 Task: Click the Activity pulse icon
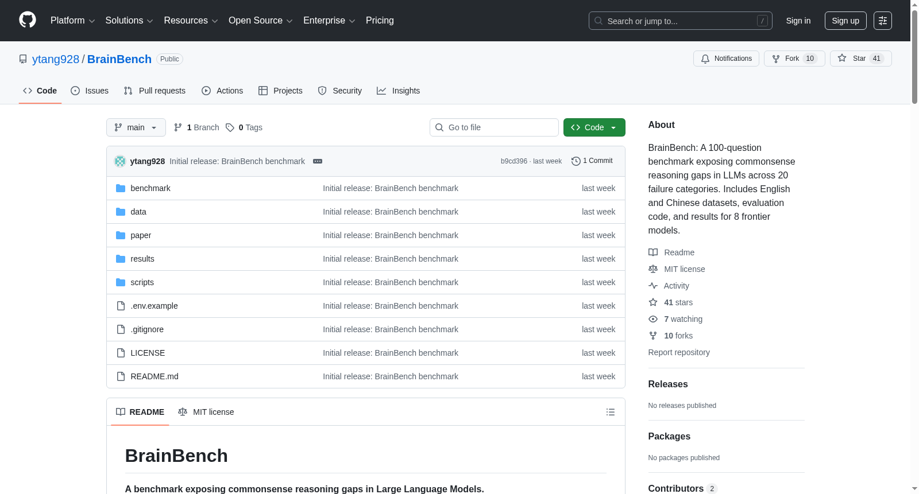653,286
